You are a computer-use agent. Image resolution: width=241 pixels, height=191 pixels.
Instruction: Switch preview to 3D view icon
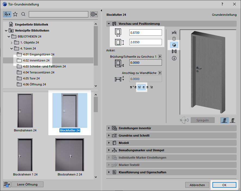tap(174, 45)
